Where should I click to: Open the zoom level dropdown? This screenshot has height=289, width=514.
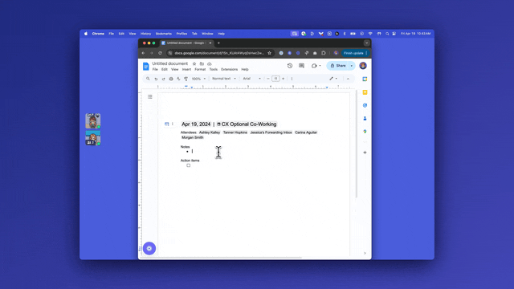[x=198, y=79]
